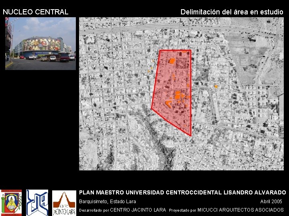This screenshot has width=289, height=216.
Task: Select the 'Desarrollado por CENTRO JACINTO LARA' text
Action: coord(122,210)
